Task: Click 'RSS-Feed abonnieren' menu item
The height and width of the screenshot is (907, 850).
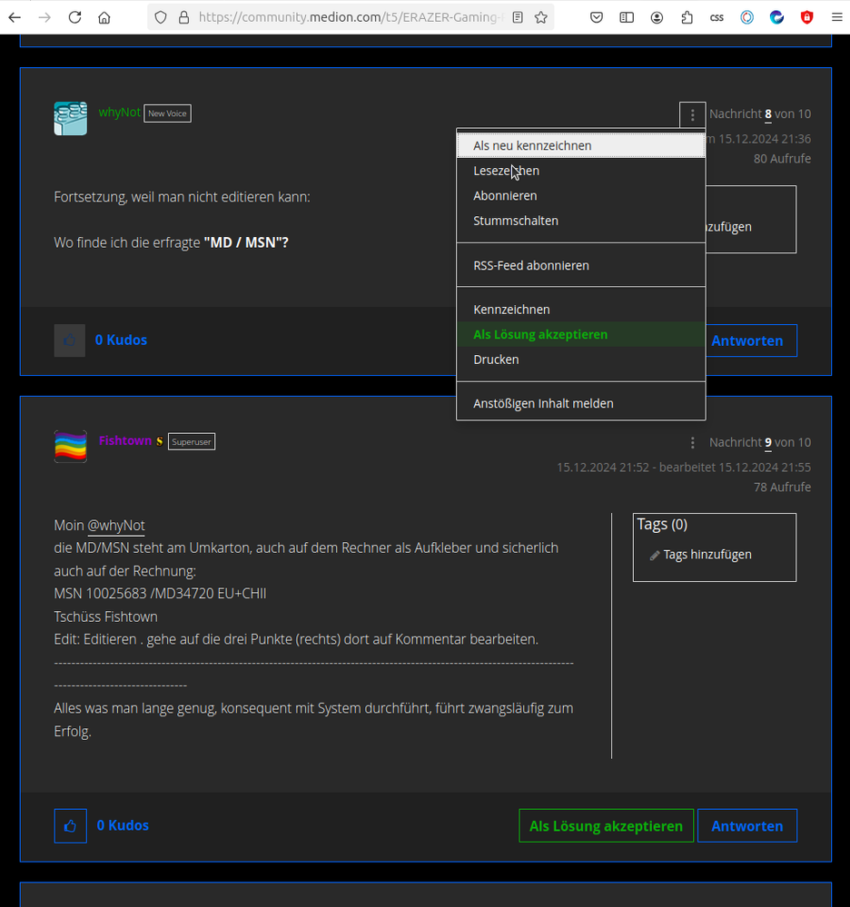Action: click(530, 266)
